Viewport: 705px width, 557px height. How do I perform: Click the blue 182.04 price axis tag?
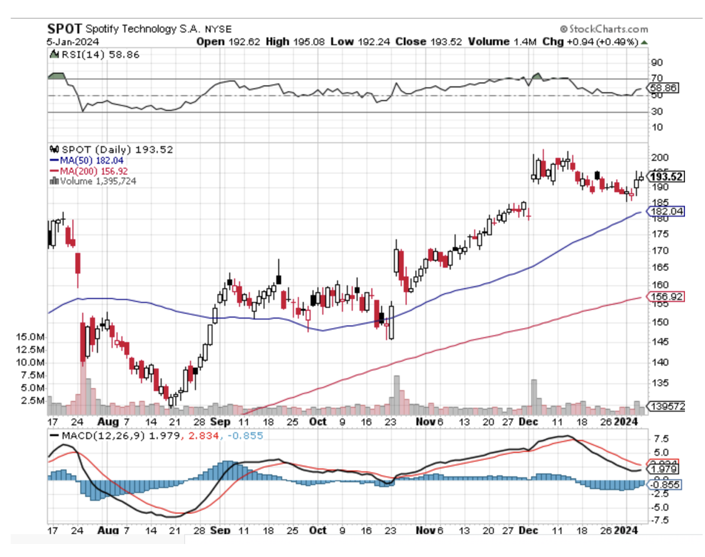click(667, 211)
